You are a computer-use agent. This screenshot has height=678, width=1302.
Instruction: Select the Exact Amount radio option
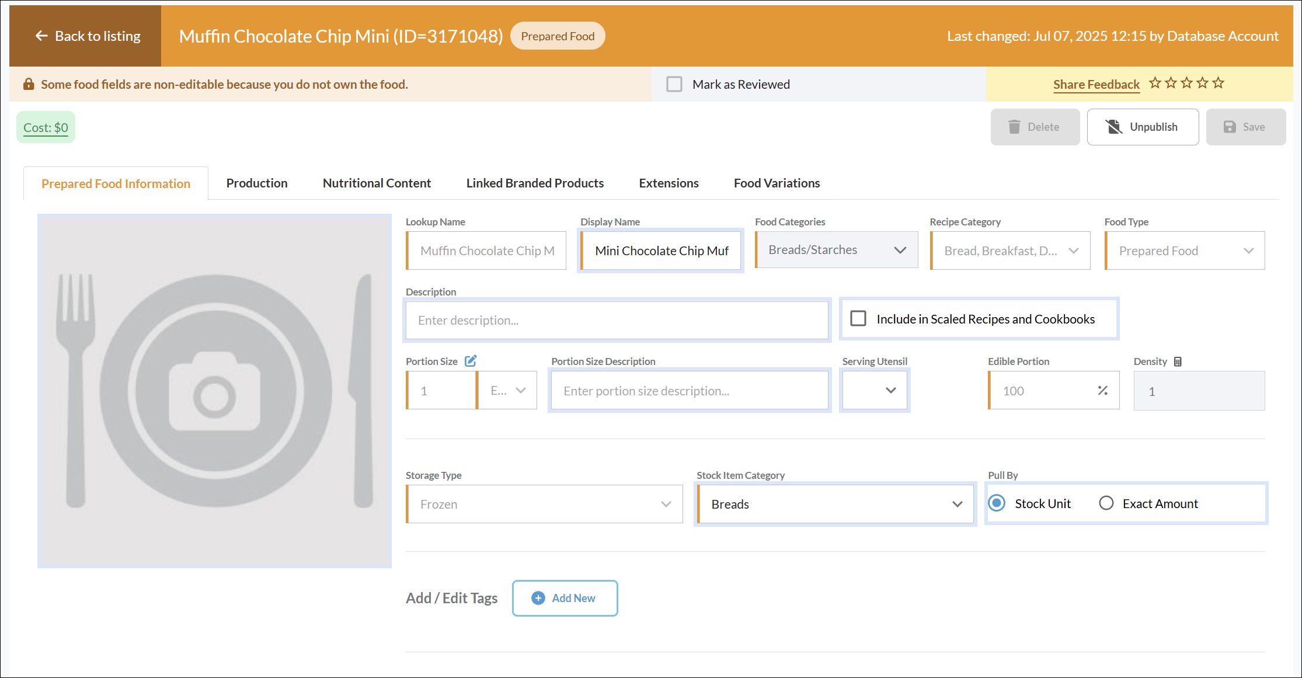coord(1106,503)
